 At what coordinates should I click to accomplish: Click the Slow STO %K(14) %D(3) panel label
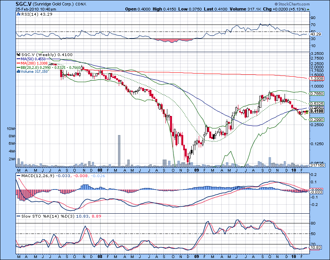point(48,216)
